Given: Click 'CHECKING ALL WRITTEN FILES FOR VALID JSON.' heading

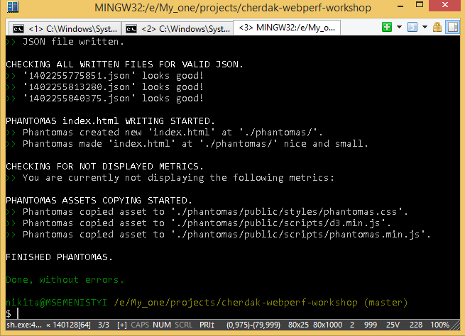Looking at the screenshot, I should click(x=124, y=65).
